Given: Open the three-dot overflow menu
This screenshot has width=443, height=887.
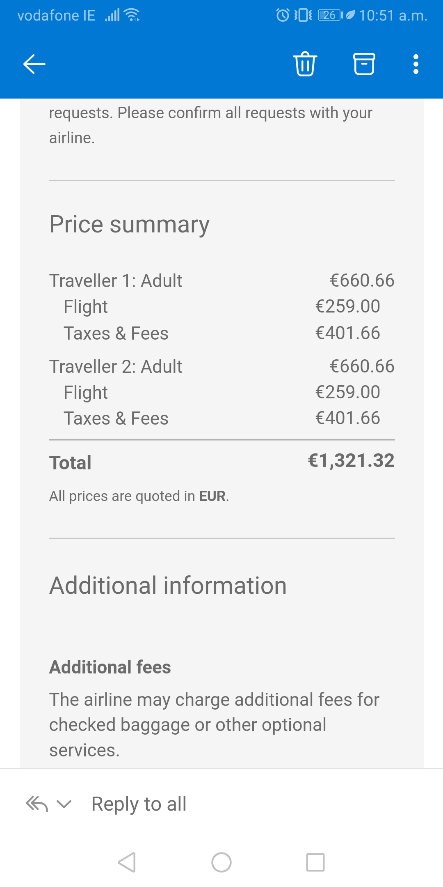Looking at the screenshot, I should 416,64.
